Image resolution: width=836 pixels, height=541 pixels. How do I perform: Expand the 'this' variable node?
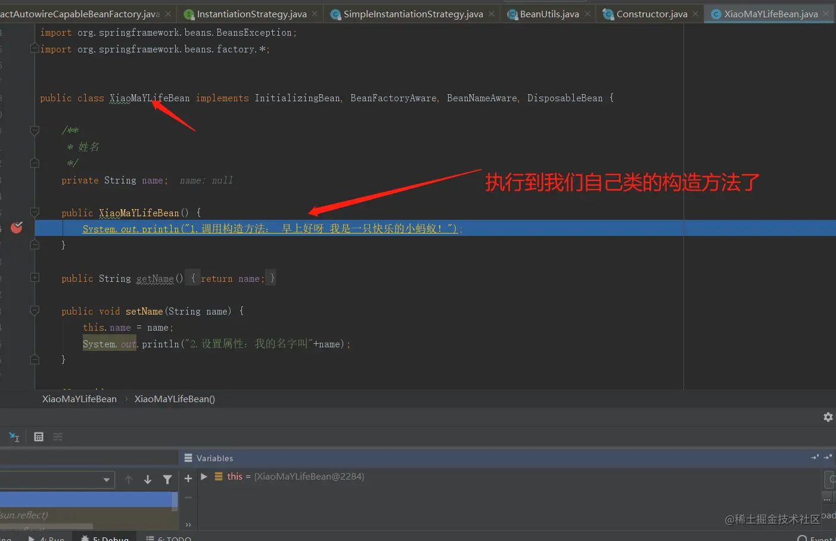(x=204, y=477)
